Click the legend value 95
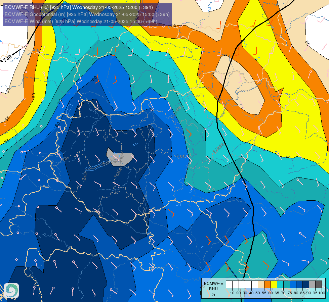Viewport: 329px width, 302px height. tap(315, 293)
